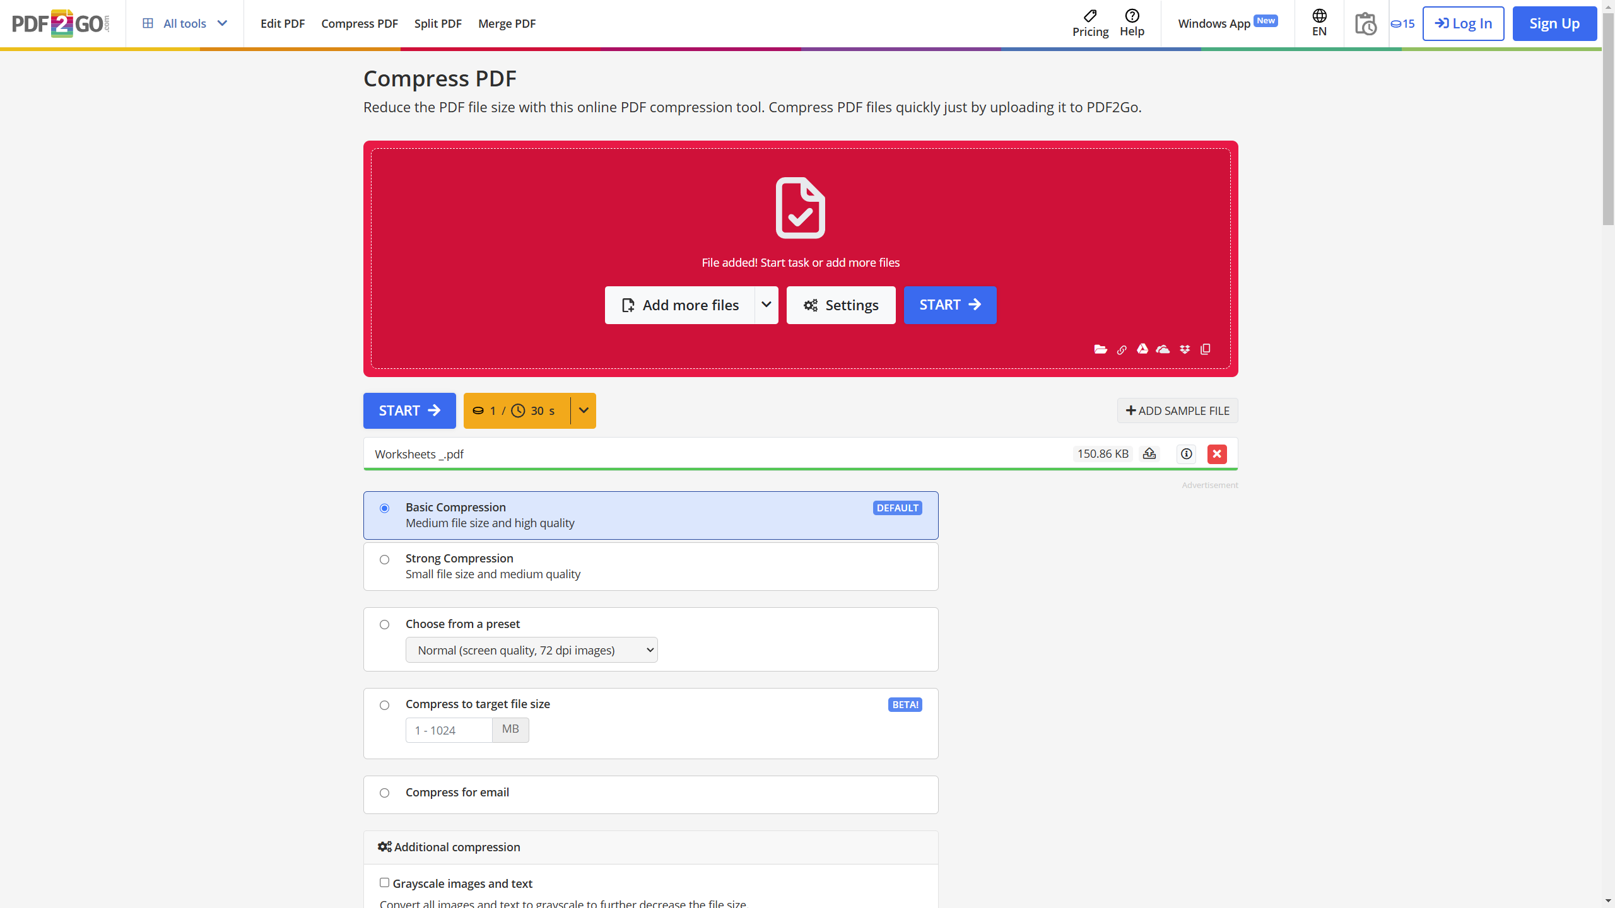This screenshot has height=908, width=1615.
Task: Click the red X to remove Worksheets_.pdf
Action: click(1217, 453)
